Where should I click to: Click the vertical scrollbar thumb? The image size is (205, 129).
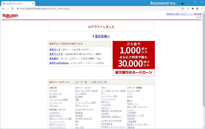[204, 59]
